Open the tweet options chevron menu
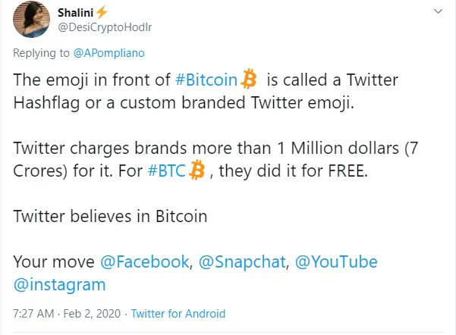Viewport: 456px width, 335px height. 438,13
